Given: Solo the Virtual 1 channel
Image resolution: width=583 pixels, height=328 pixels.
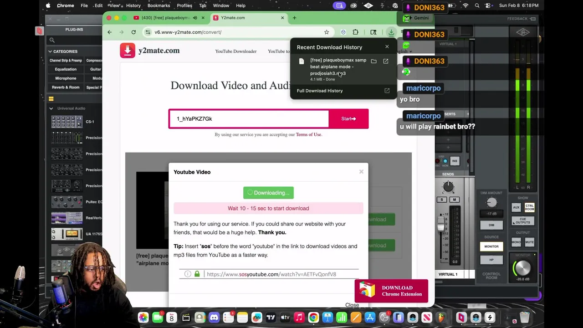Looking at the screenshot, I should coord(442,200).
